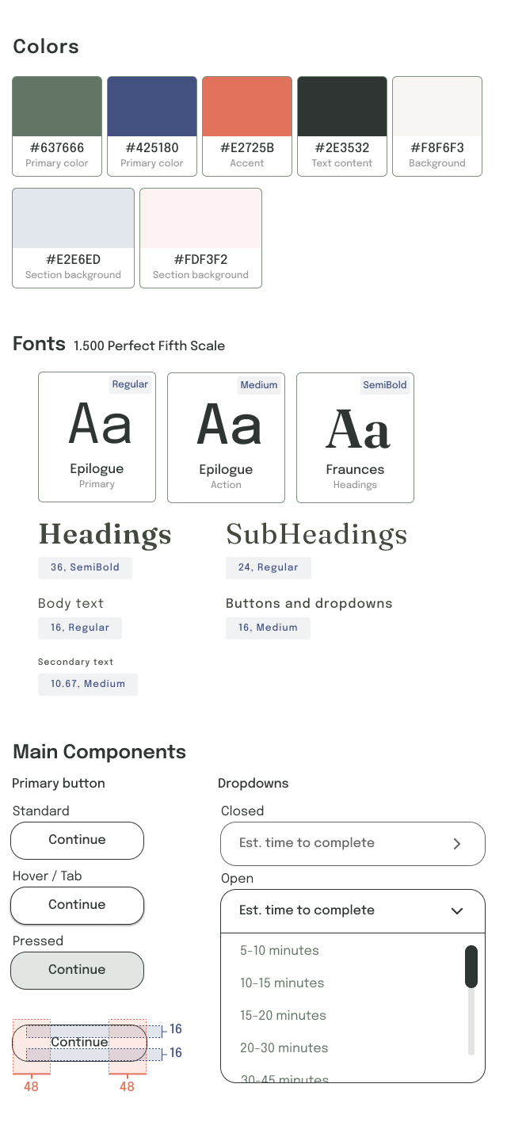This screenshot has width=507, height=1141.
Task: Click the Regular weight tag
Action: pos(130,384)
